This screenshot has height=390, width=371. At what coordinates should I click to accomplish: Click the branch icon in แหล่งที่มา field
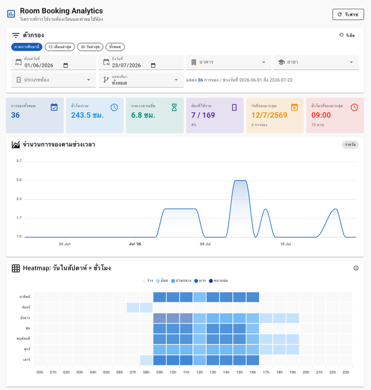(106, 80)
